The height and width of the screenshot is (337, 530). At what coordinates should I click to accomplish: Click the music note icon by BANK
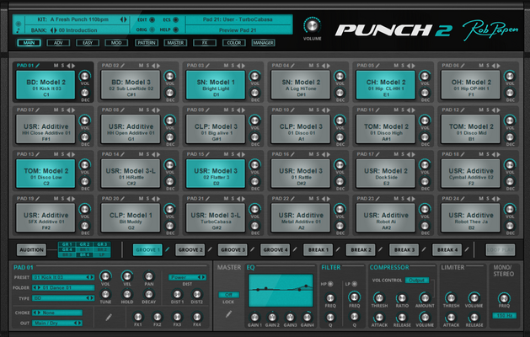[x=19, y=30]
